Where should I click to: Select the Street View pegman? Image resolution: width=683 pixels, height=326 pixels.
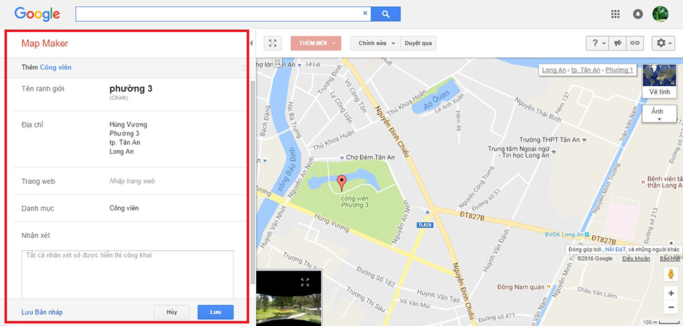pyautogui.click(x=671, y=273)
